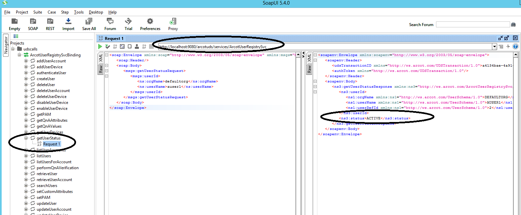Click the binoculars search forum icon
The height and width of the screenshot is (215, 521).
513,24
